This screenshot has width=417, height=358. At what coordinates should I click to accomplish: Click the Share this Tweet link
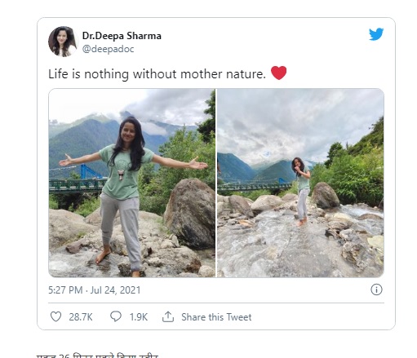216,317
